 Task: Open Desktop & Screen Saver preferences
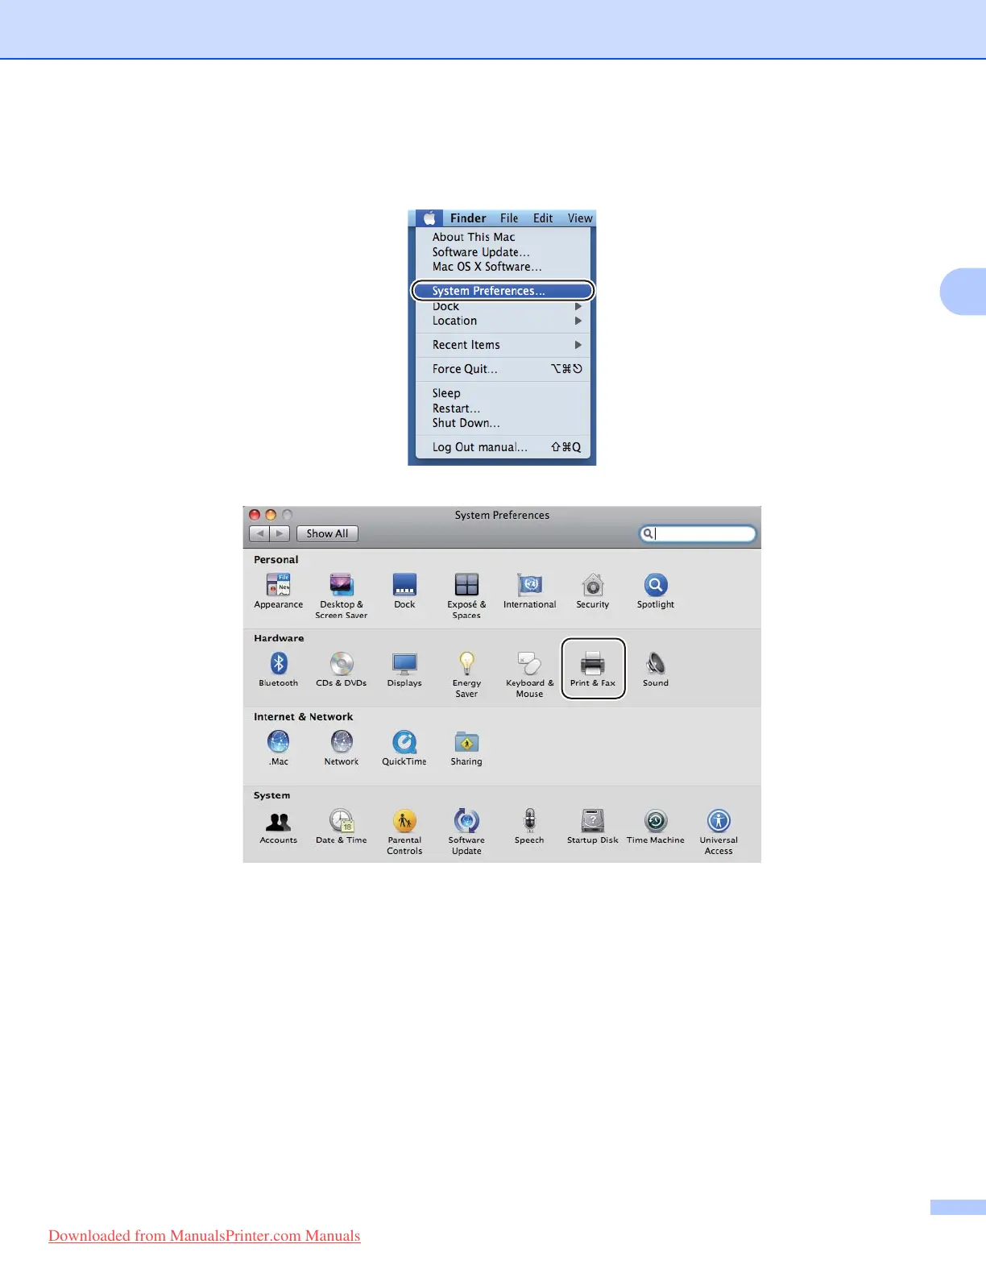point(342,595)
